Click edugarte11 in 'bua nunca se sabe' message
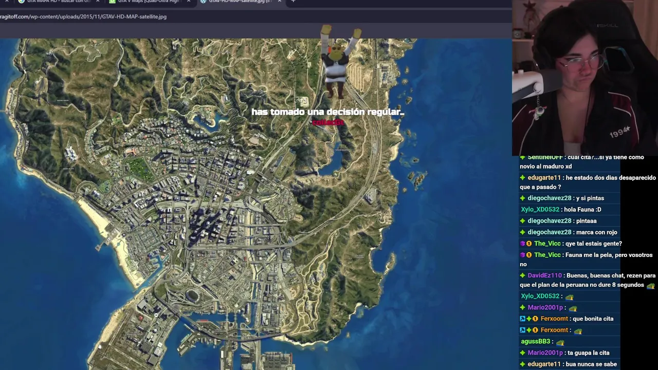 pyautogui.click(x=544, y=364)
